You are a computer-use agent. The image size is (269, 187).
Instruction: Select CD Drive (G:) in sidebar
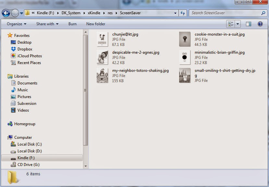tap(28, 165)
